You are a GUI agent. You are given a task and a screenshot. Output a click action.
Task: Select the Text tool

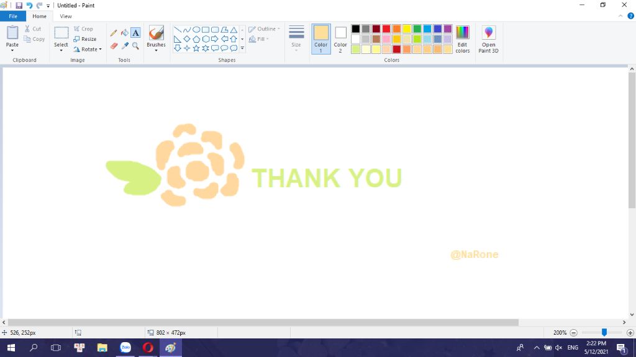tap(135, 33)
